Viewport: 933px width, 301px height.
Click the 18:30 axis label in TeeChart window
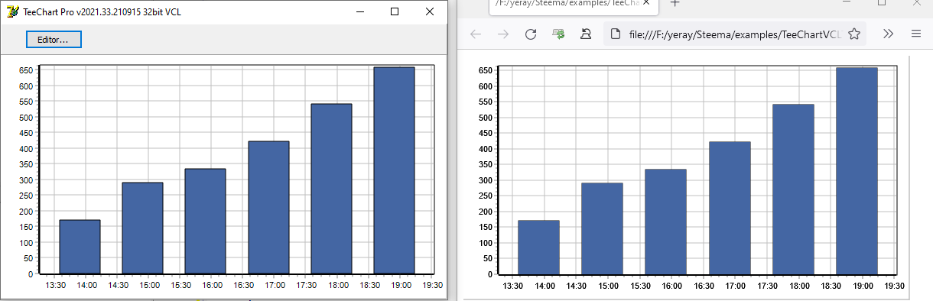tap(370, 285)
